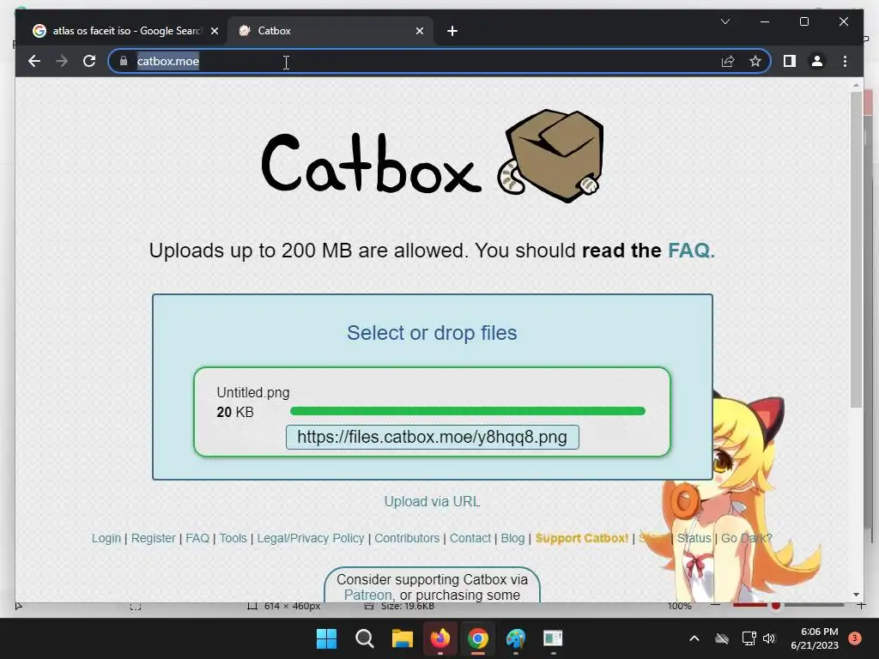This screenshot has width=879, height=659.
Task: Open File Explorer from taskbar
Action: point(402,638)
